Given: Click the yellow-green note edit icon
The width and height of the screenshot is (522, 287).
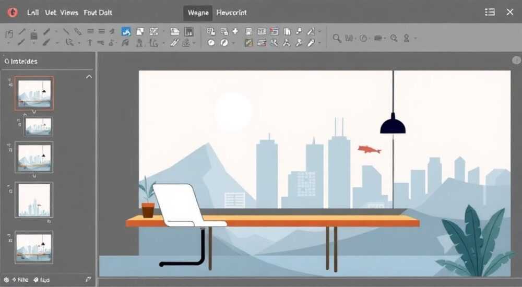Looking at the screenshot, I should (x=248, y=43).
